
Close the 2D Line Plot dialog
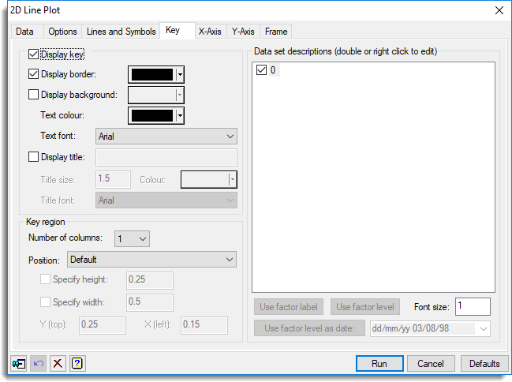click(499, 10)
